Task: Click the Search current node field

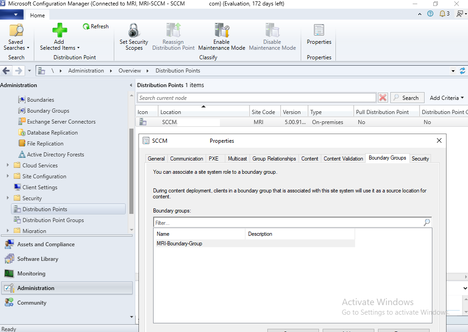Action: (x=257, y=98)
